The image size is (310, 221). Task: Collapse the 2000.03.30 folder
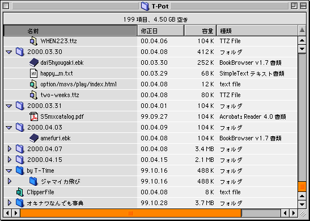tap(9, 52)
